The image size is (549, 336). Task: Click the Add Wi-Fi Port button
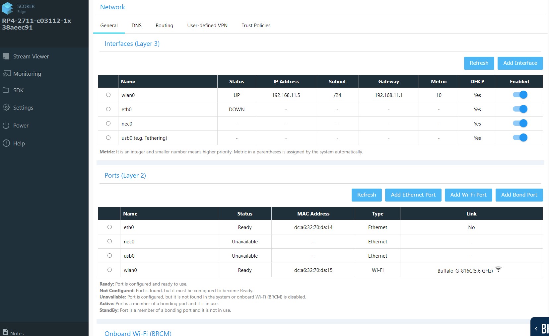pyautogui.click(x=468, y=195)
